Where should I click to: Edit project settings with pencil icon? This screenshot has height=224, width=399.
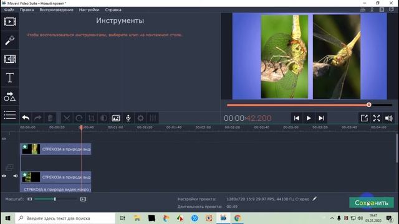(x=314, y=199)
